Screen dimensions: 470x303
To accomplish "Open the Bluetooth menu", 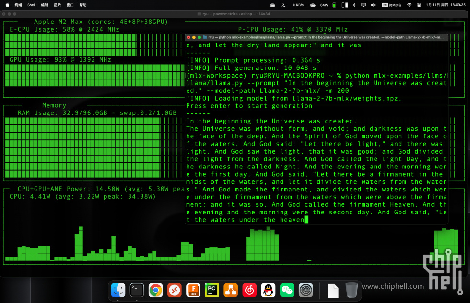I will click(354, 5).
